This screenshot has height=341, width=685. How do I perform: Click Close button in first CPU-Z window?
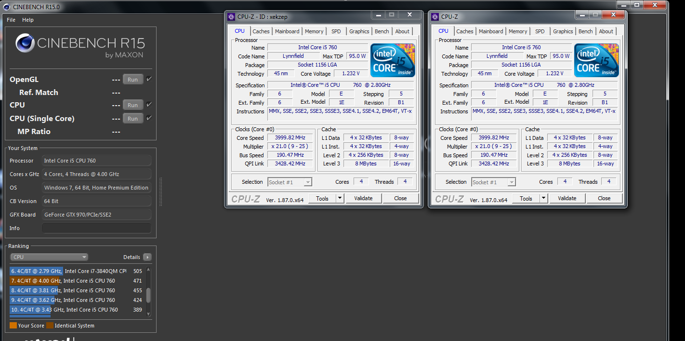(x=400, y=198)
